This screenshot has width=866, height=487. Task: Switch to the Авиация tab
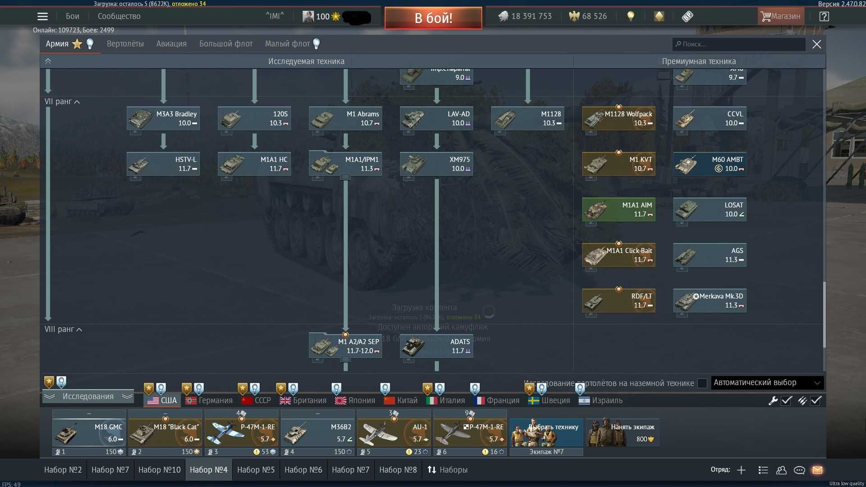[171, 44]
